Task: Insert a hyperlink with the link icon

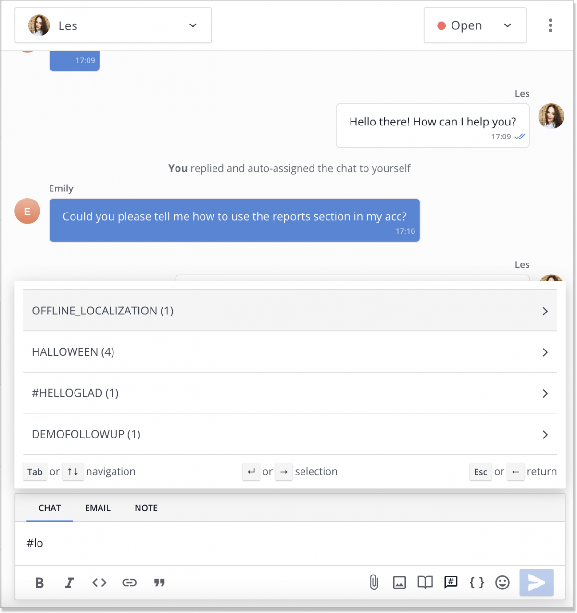Action: [129, 582]
